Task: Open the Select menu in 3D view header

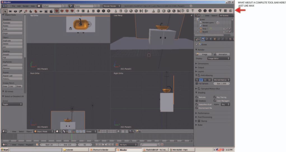Action: point(21,131)
